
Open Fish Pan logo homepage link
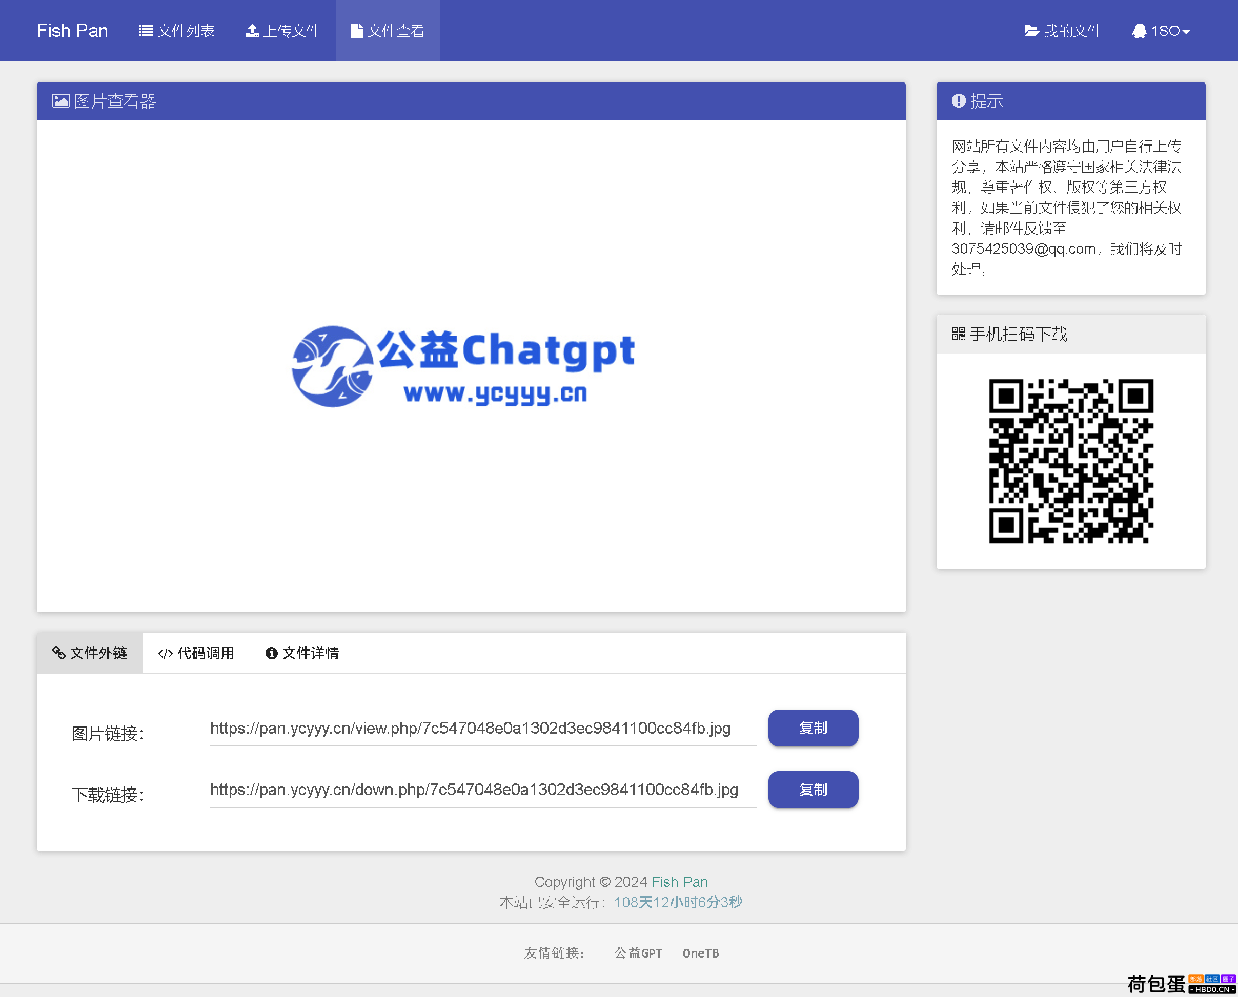tap(72, 31)
